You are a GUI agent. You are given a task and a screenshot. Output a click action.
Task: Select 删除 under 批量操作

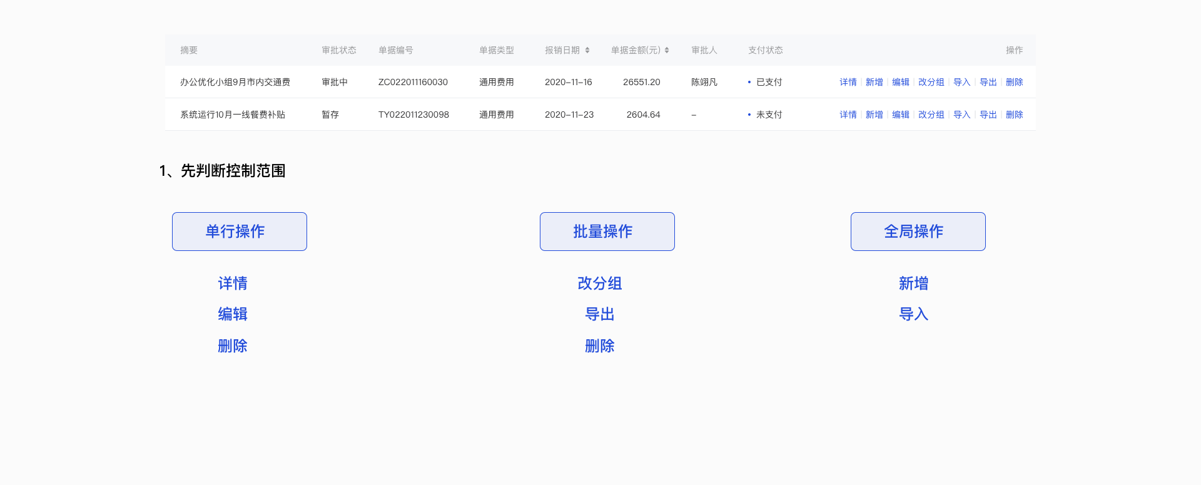tap(600, 346)
